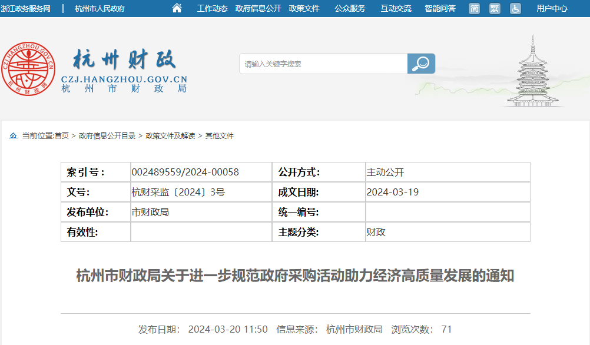
Task: Click the 主题分类 label cell
Action: click(x=319, y=232)
